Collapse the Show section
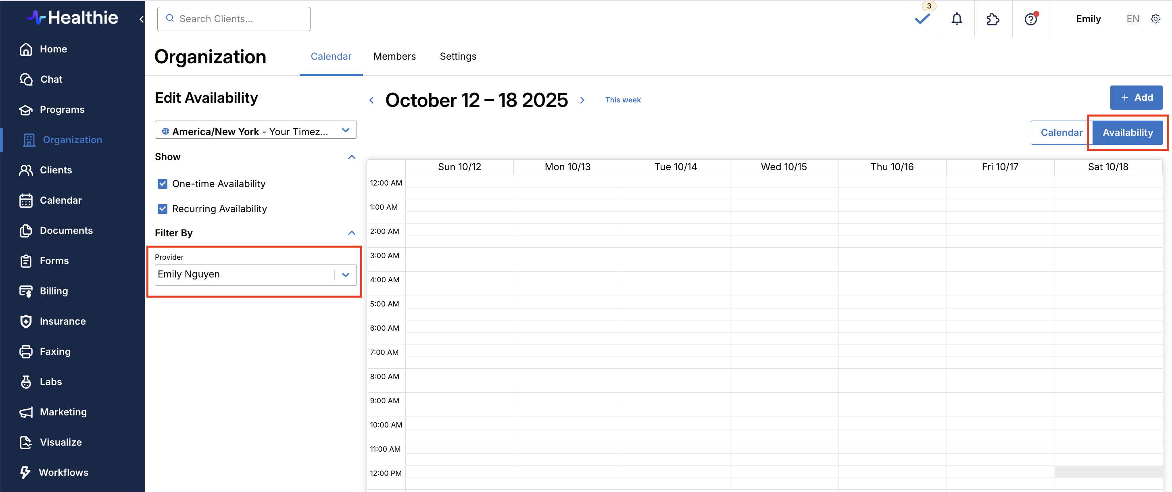Viewport: 1172px width, 492px height. click(351, 157)
